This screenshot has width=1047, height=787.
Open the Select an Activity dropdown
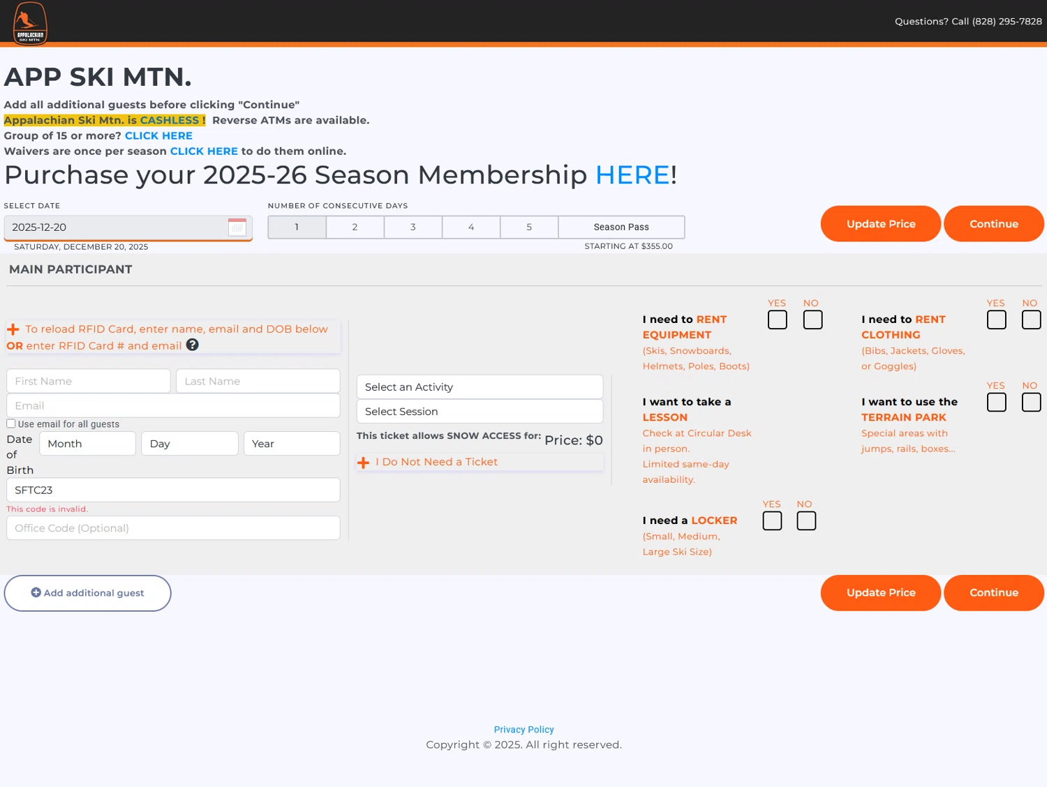point(480,387)
